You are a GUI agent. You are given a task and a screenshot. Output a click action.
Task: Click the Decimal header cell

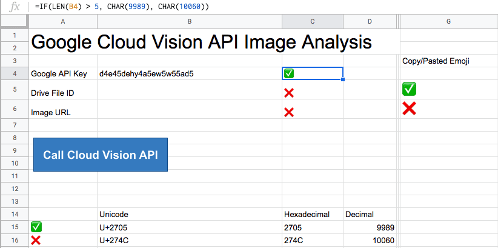point(370,214)
